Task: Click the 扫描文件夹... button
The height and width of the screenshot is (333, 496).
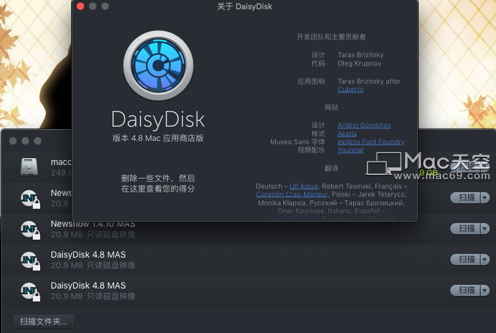Action: [x=44, y=322]
